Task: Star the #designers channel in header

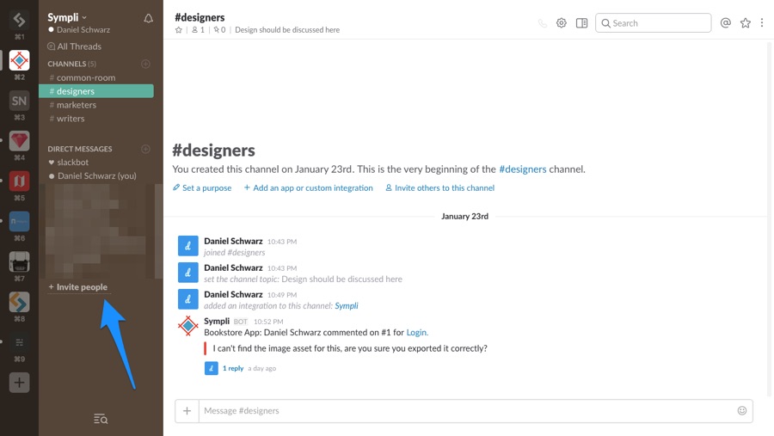Action: click(x=179, y=30)
